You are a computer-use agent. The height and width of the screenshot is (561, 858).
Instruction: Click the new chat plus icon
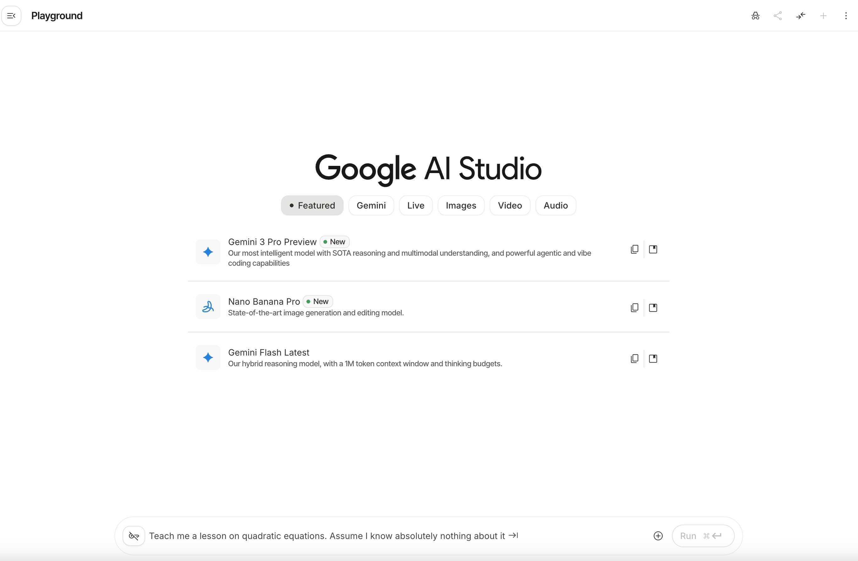(823, 15)
